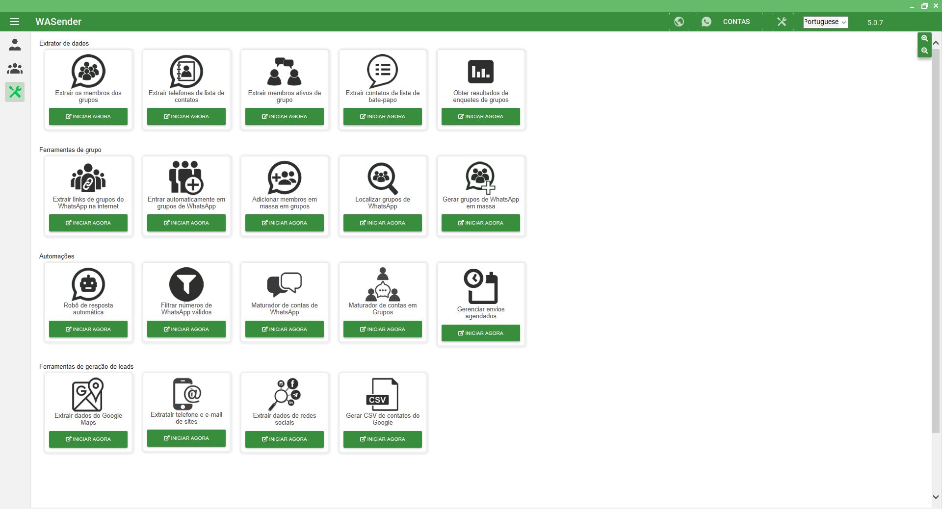Click the scrollbar down arrow
The image size is (942, 509).
936,496
